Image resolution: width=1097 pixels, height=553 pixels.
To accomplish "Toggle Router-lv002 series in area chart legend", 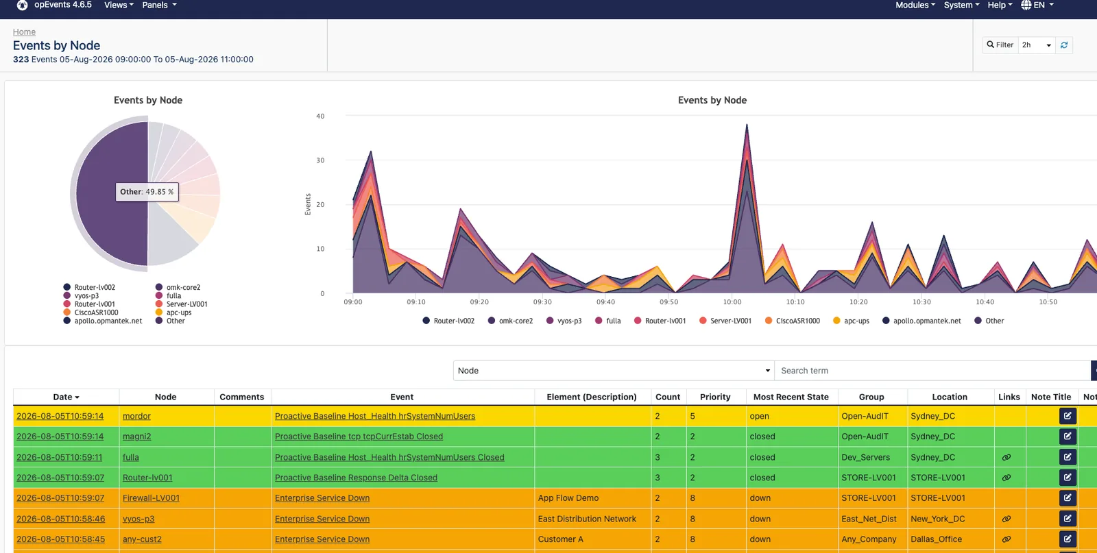I will (x=448, y=321).
